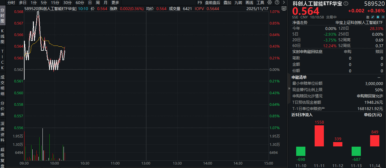Toggle the 叠加 overlay option
386x168 pixels.
tap(227, 3)
